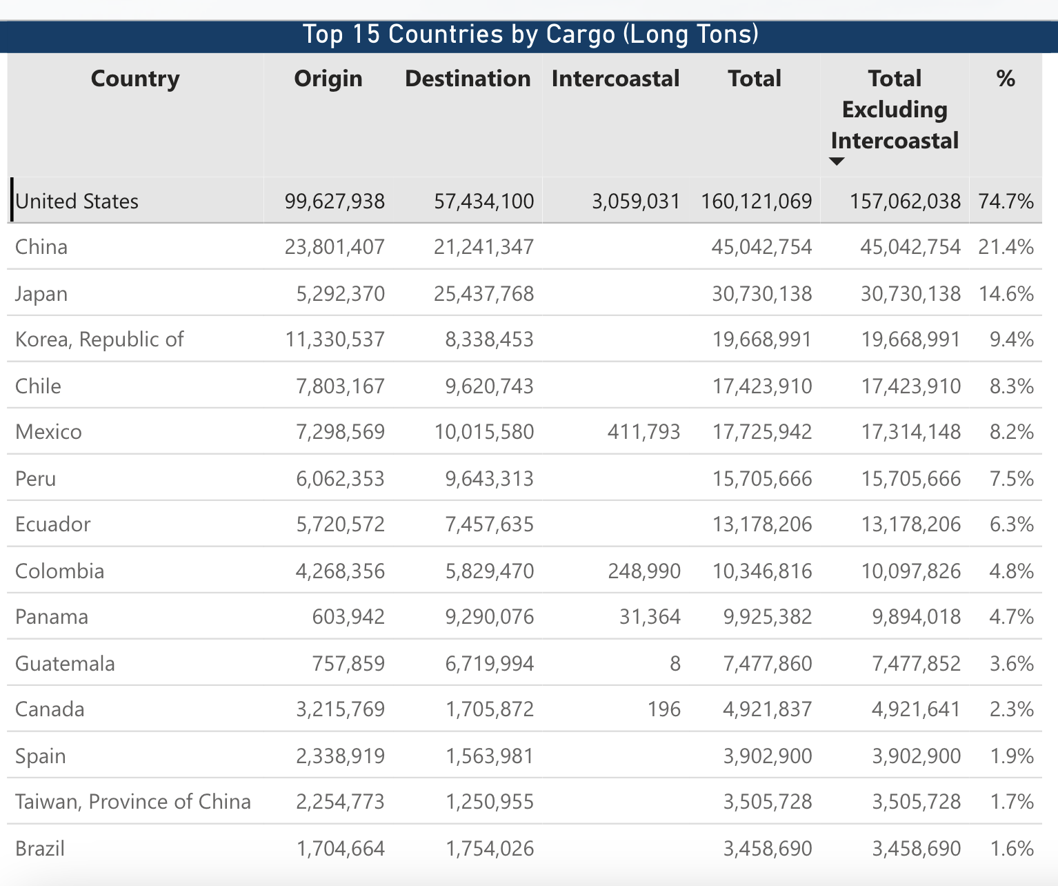Click the sort descending arrow icon
Viewport: 1058px width, 886px height.
click(837, 161)
